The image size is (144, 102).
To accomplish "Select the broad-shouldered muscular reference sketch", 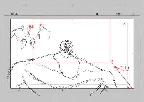I will point(21,32).
